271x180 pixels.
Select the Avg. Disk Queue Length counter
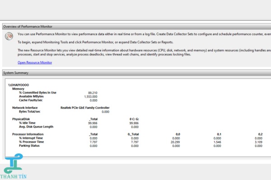[x=36, y=126]
